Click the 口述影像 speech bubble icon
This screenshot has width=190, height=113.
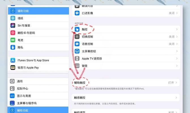click(x=77, y=13)
